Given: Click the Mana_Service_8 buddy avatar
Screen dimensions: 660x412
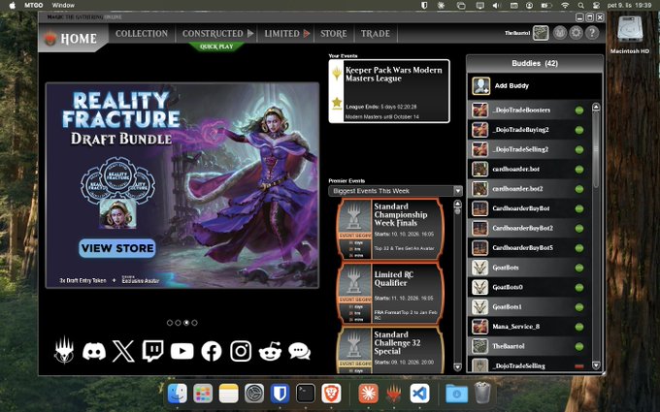Looking at the screenshot, I should 479,327.
